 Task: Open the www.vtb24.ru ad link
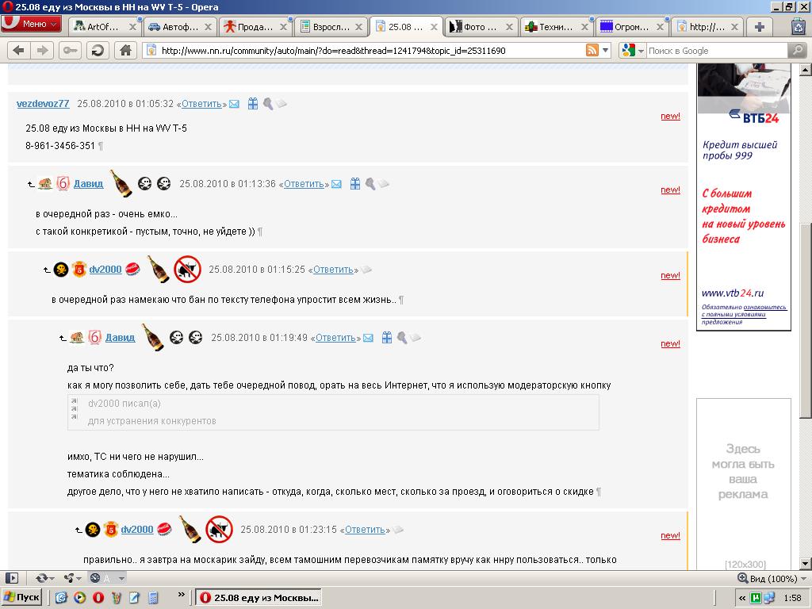(733, 293)
